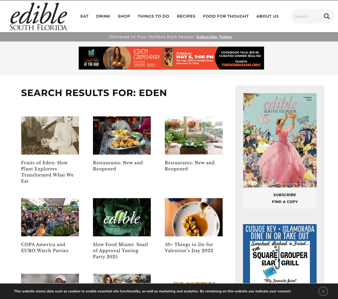The width and height of the screenshot is (338, 299).
Task: Open FOOD FOR THOUGHT menu
Action: tap(226, 16)
